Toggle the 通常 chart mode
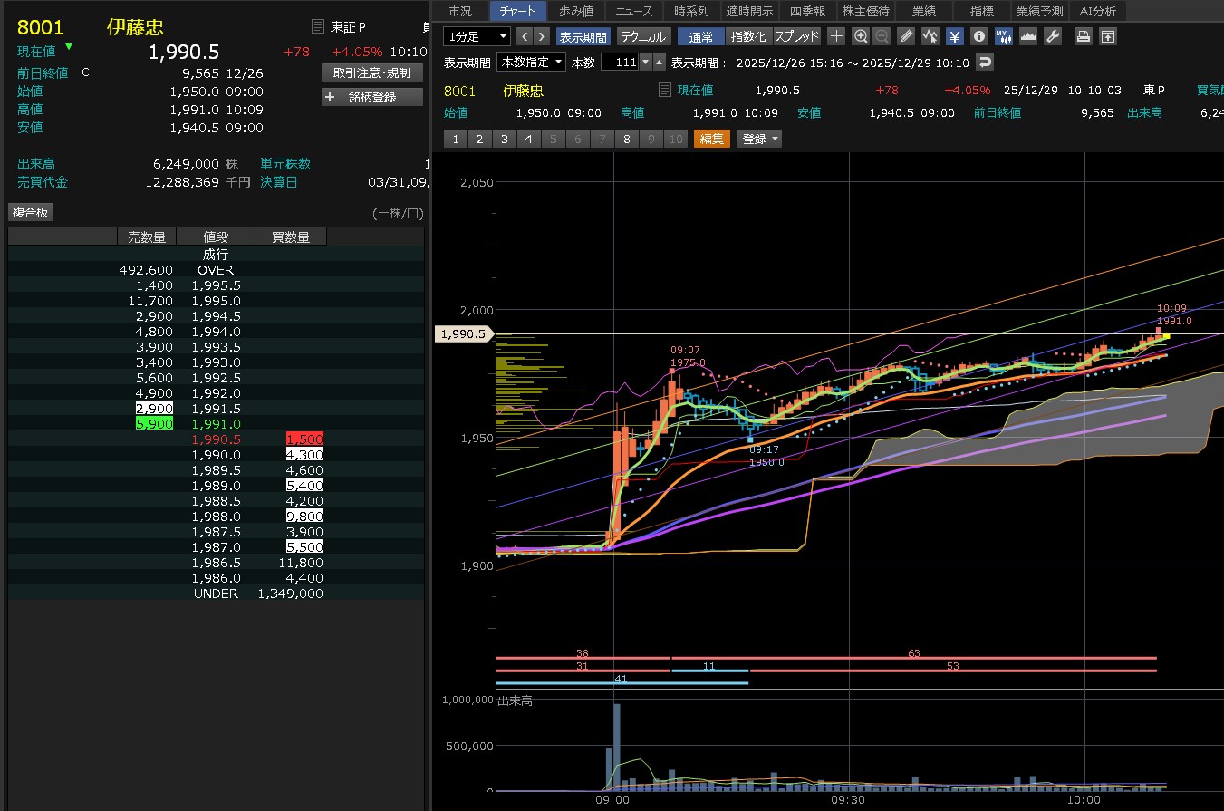This screenshot has height=811, width=1224. pos(700,36)
